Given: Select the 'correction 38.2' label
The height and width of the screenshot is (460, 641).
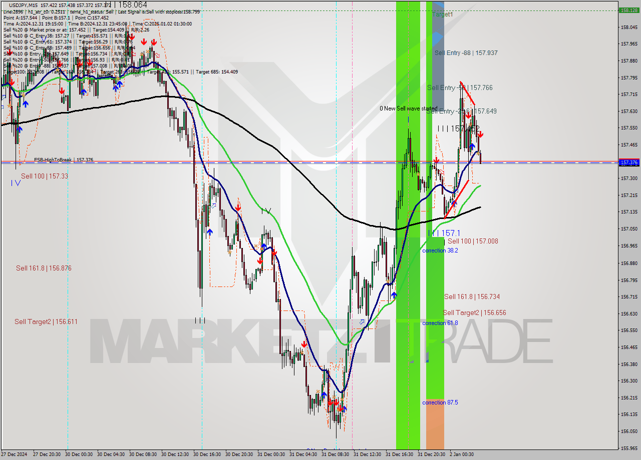Looking at the screenshot, I should (440, 250).
